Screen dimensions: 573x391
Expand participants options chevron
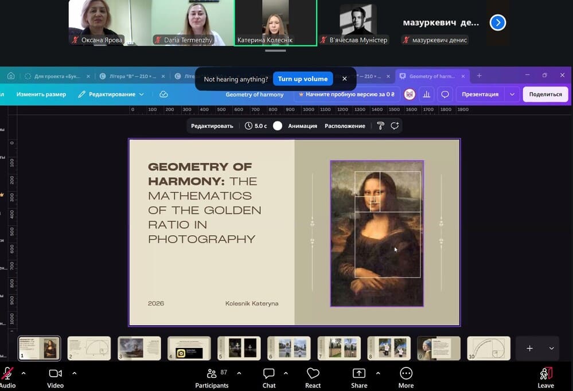pyautogui.click(x=239, y=373)
